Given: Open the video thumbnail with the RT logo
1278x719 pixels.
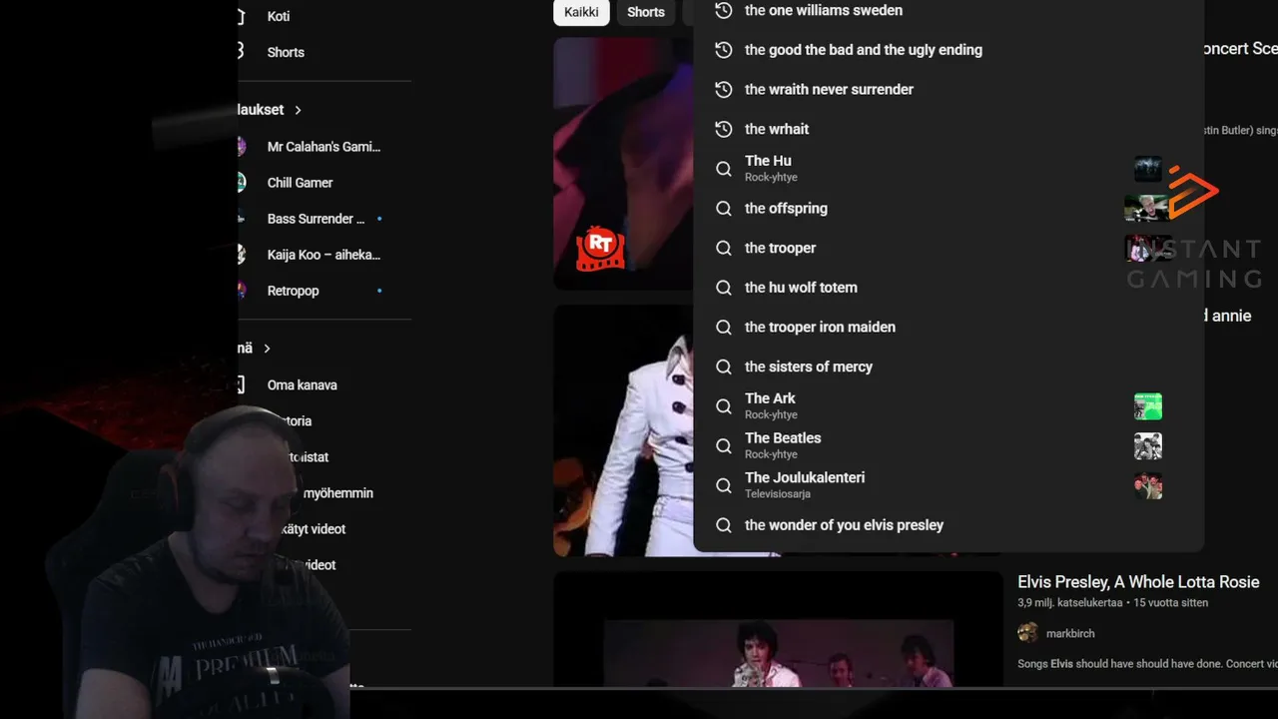Looking at the screenshot, I should [623, 164].
